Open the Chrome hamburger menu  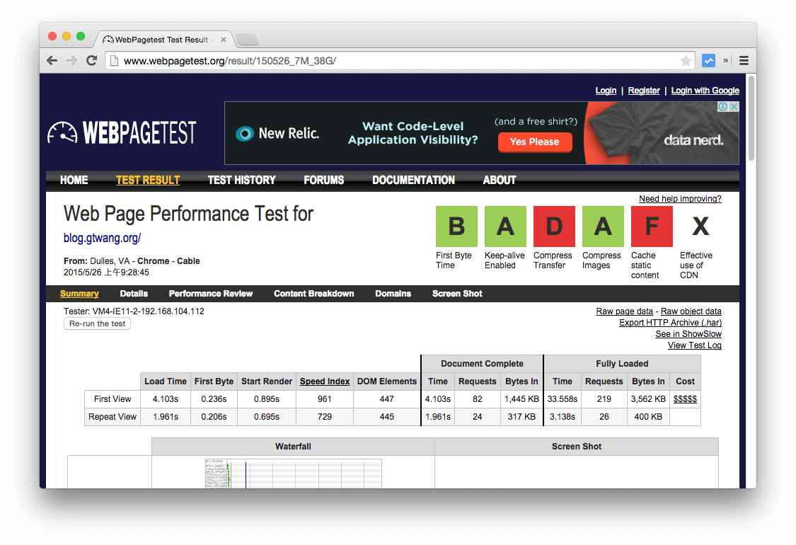point(744,61)
